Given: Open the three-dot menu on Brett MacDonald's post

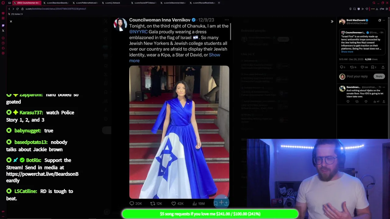Looking at the screenshot, I should 384,20.
